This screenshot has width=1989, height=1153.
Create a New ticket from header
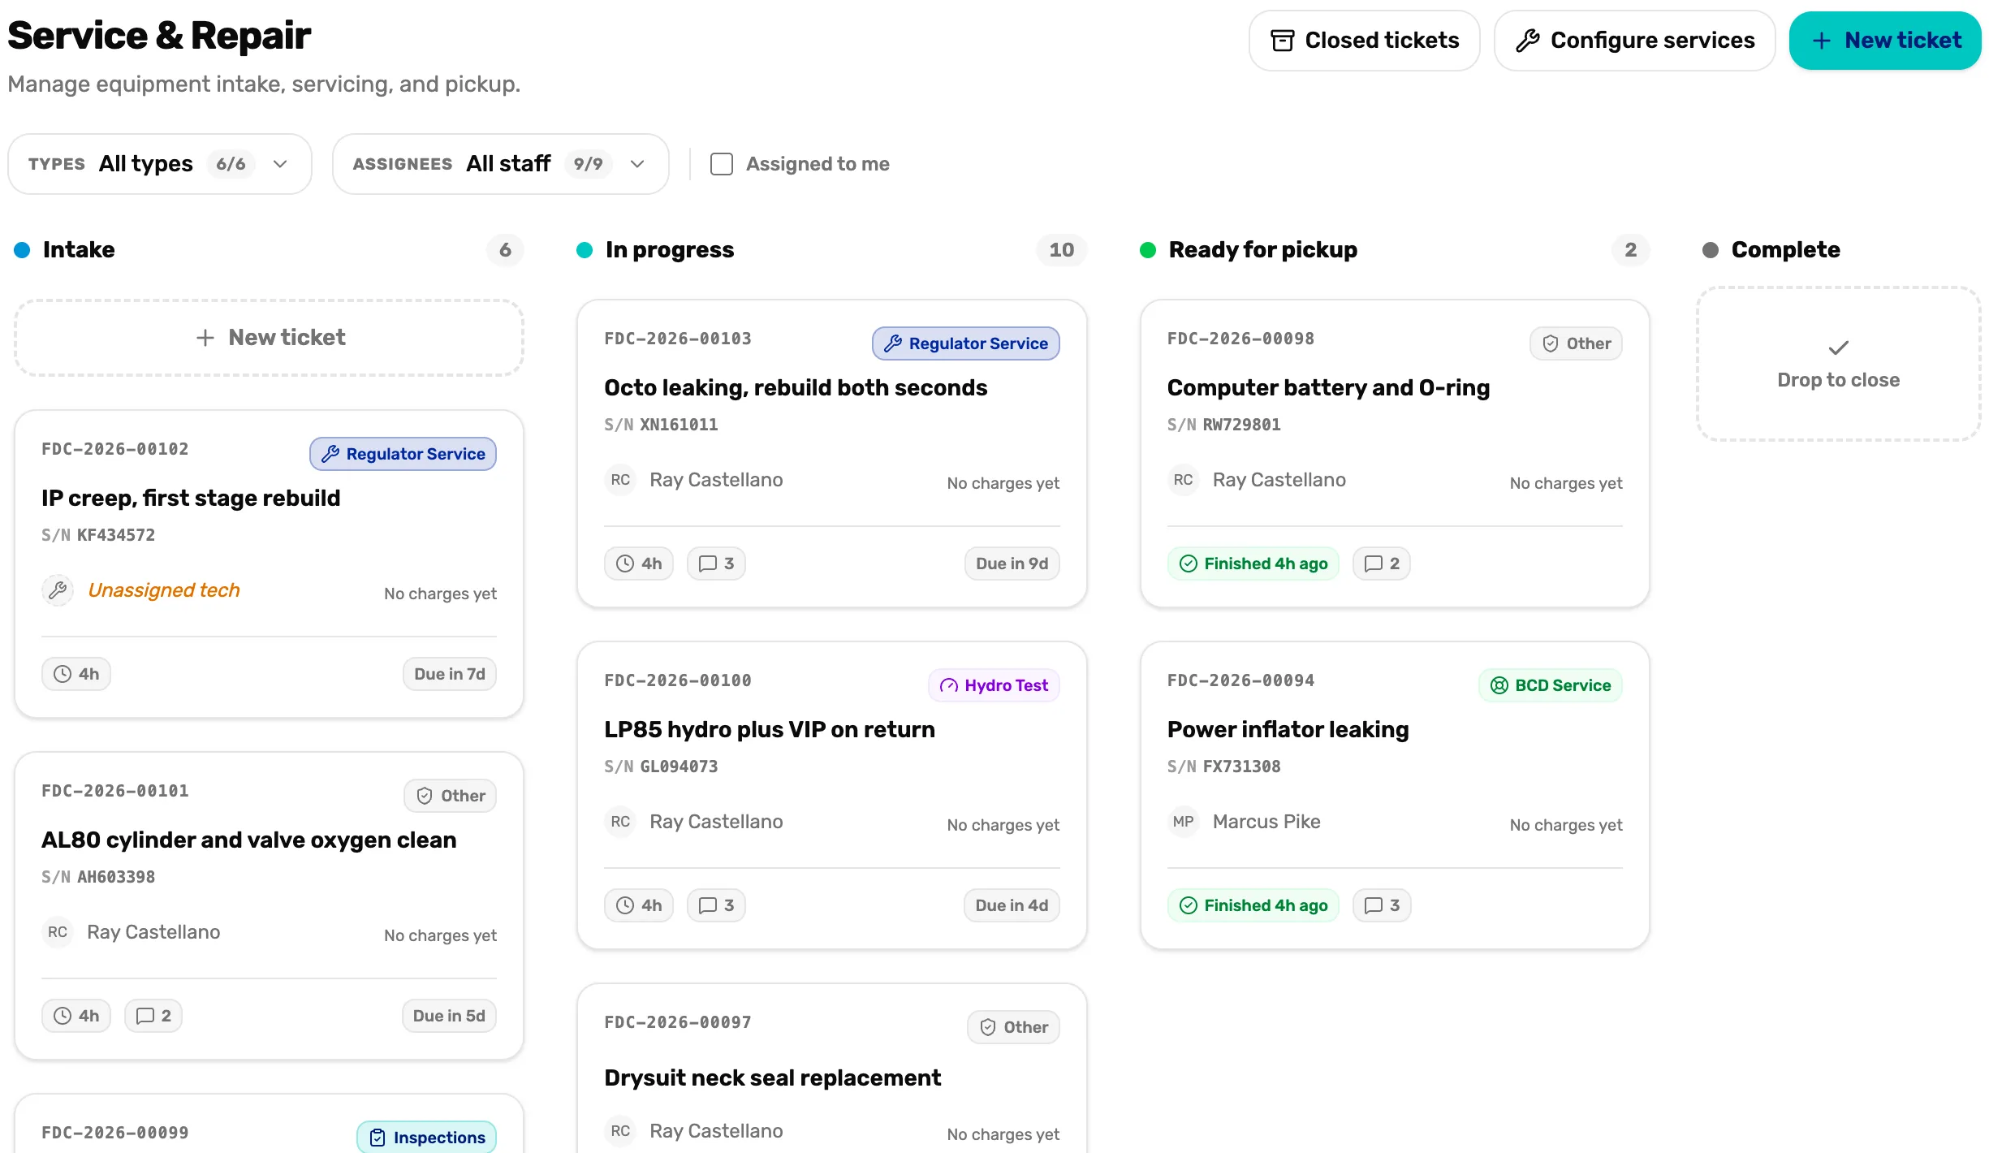coord(1885,41)
